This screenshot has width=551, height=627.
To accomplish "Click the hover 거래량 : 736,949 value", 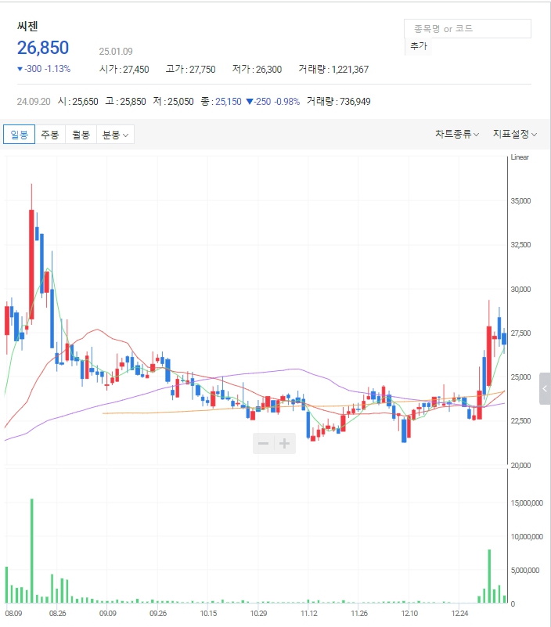I will [339, 102].
